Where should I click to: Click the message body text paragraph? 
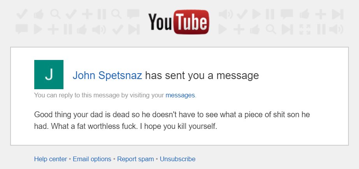tap(172, 120)
